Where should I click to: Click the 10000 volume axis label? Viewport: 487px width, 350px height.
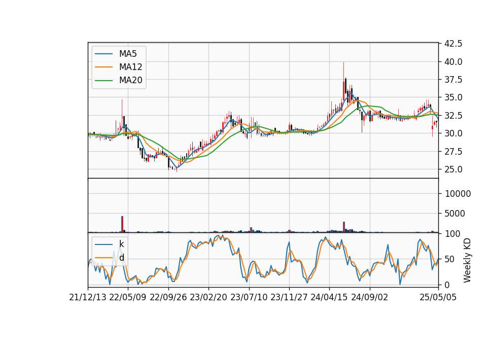[x=458, y=194]
